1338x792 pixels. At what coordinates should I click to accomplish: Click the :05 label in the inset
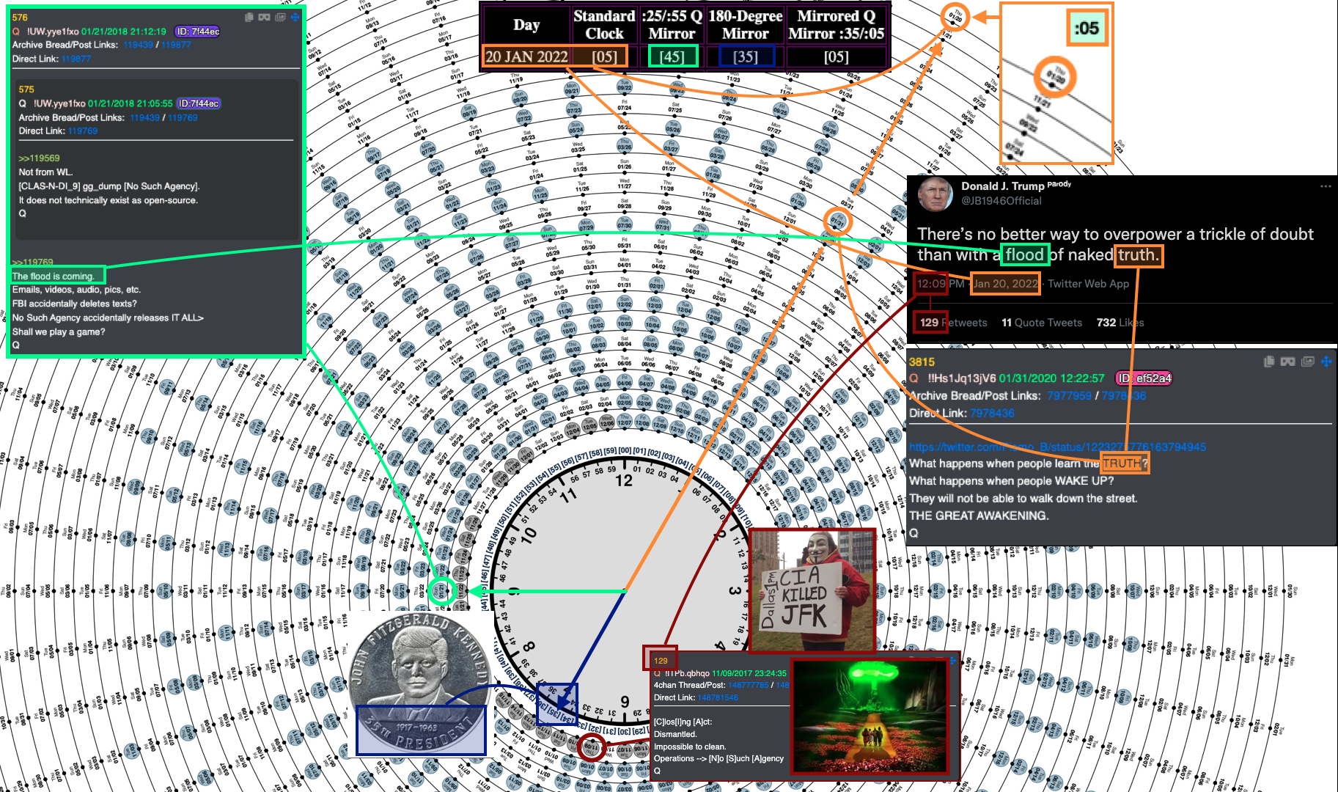(1087, 29)
